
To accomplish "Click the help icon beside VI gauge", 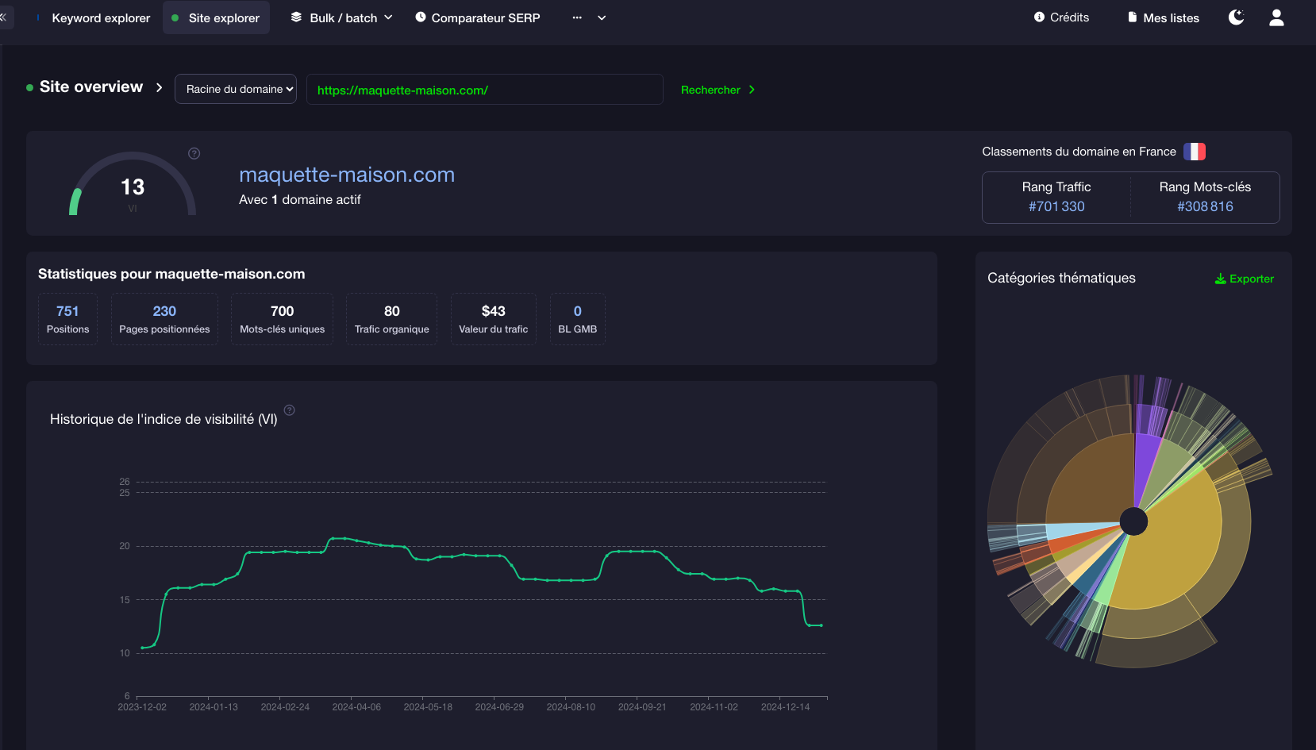I will pyautogui.click(x=194, y=153).
